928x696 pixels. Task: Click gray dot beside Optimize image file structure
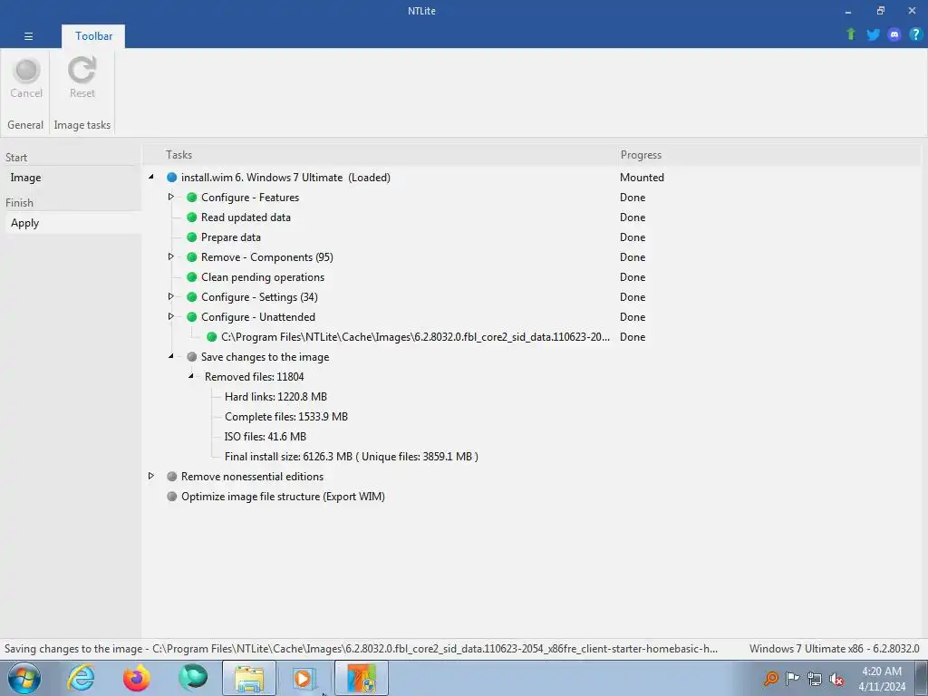click(171, 497)
